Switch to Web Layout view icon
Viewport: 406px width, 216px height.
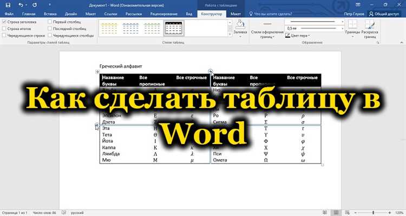pos(347,213)
